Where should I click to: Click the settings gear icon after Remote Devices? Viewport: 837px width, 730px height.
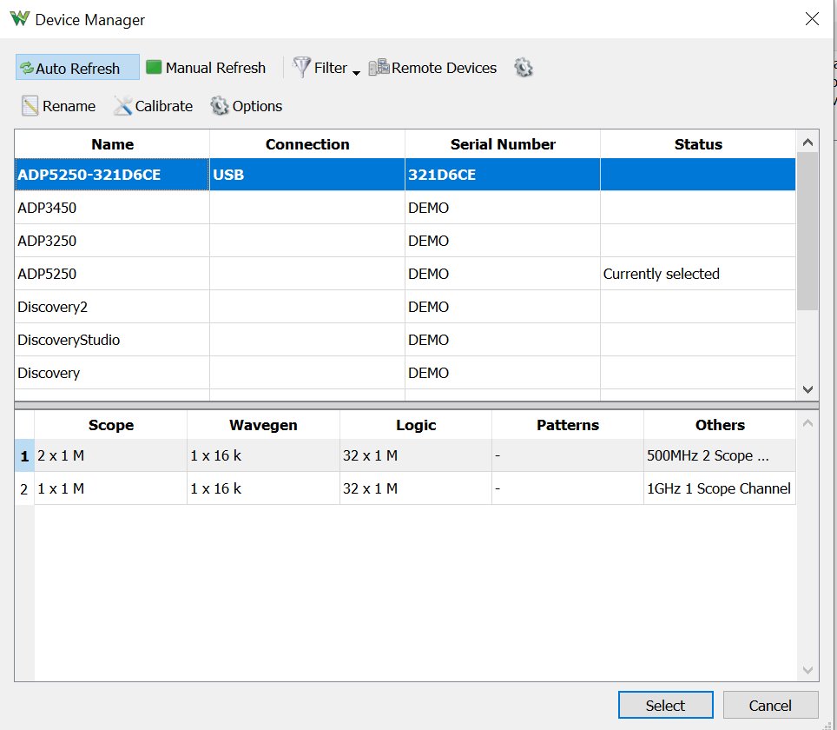pyautogui.click(x=523, y=68)
